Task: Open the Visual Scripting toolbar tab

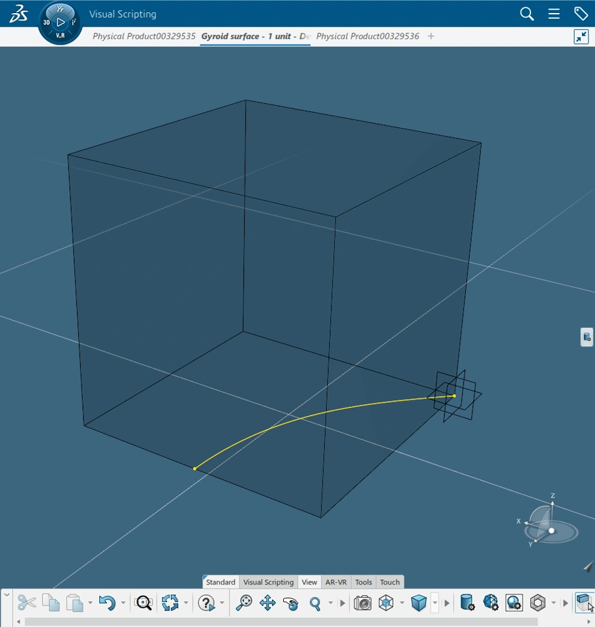Action: 268,582
